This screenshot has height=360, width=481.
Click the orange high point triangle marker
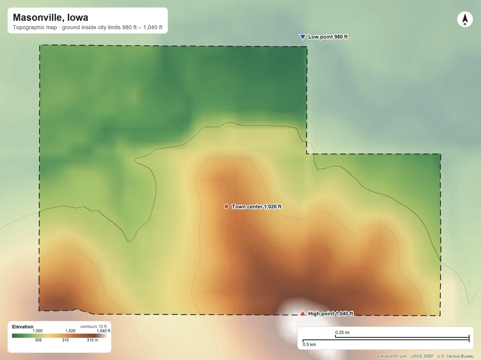point(303,313)
